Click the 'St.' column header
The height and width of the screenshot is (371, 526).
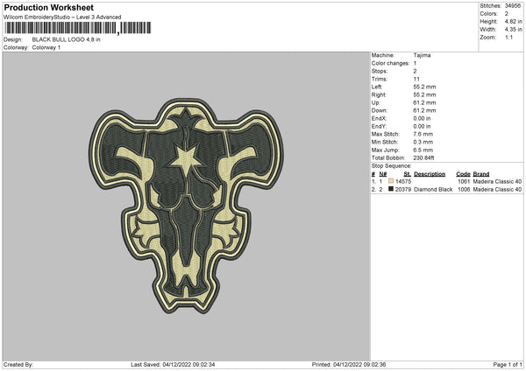(x=408, y=174)
